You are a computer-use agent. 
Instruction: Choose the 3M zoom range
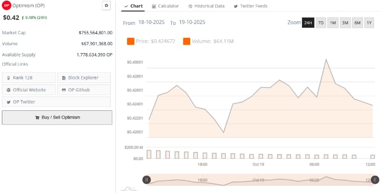pyautogui.click(x=345, y=23)
